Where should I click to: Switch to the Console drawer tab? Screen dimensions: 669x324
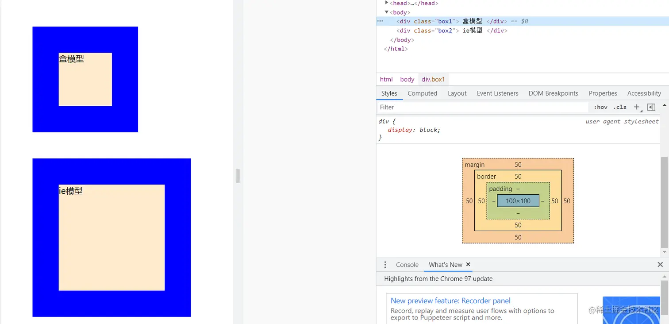click(407, 264)
